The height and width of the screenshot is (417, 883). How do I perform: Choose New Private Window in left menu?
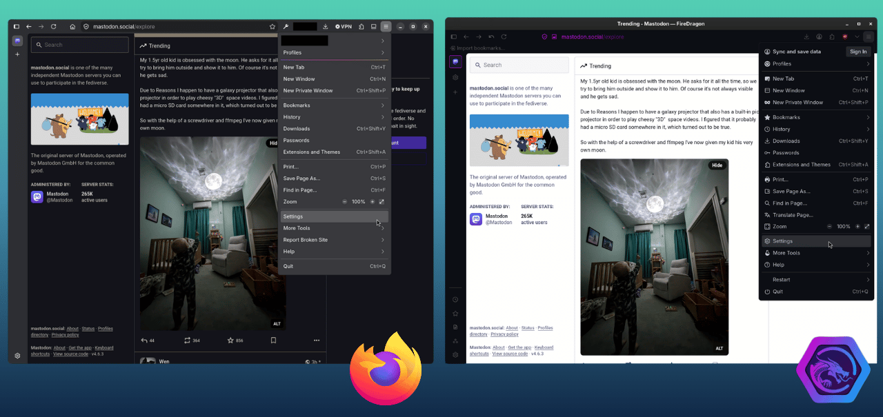pyautogui.click(x=335, y=90)
